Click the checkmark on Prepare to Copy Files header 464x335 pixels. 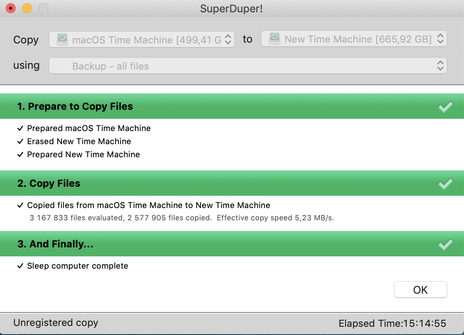(446, 106)
